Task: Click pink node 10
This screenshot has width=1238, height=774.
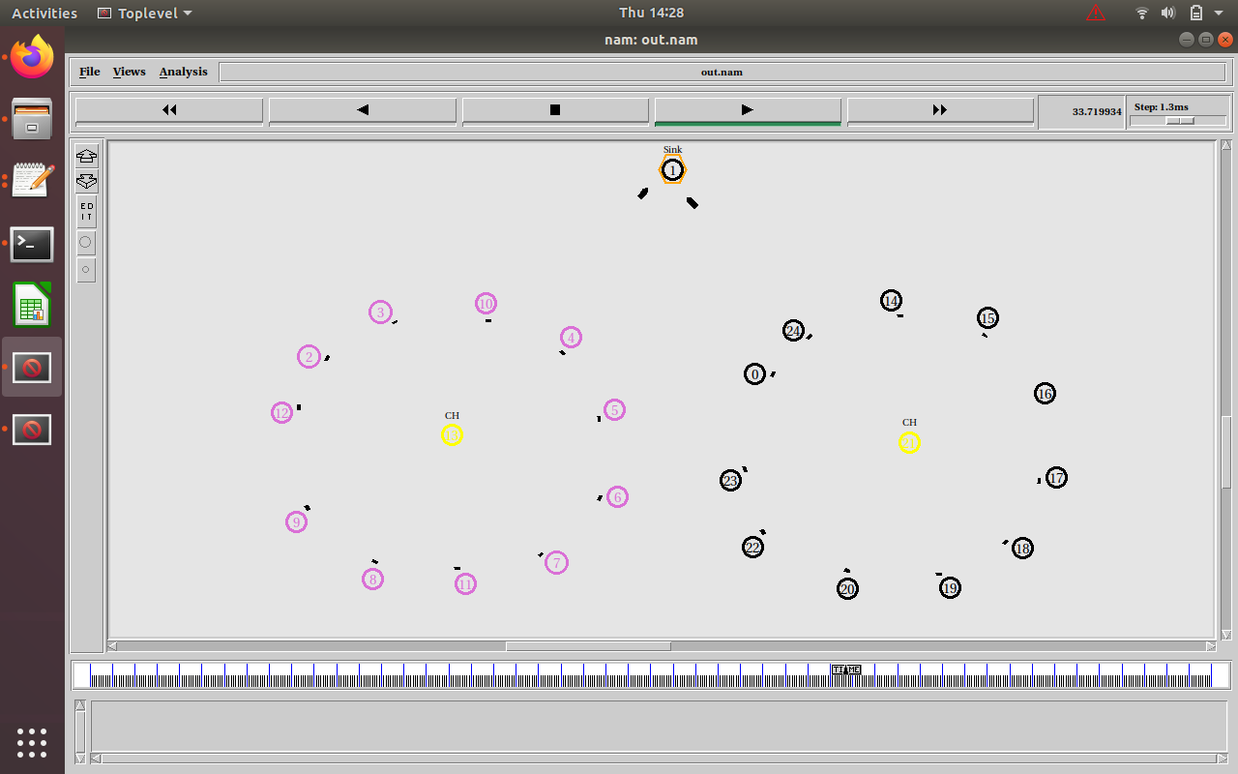Action: coord(486,304)
